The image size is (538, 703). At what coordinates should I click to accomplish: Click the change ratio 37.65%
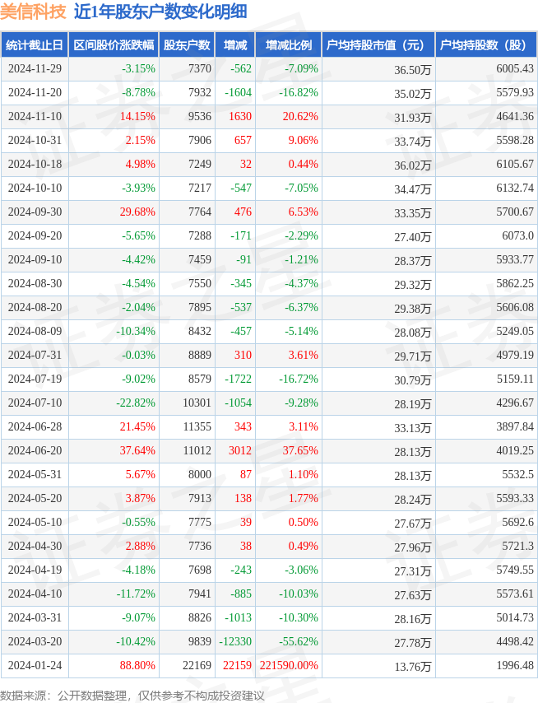(x=300, y=450)
